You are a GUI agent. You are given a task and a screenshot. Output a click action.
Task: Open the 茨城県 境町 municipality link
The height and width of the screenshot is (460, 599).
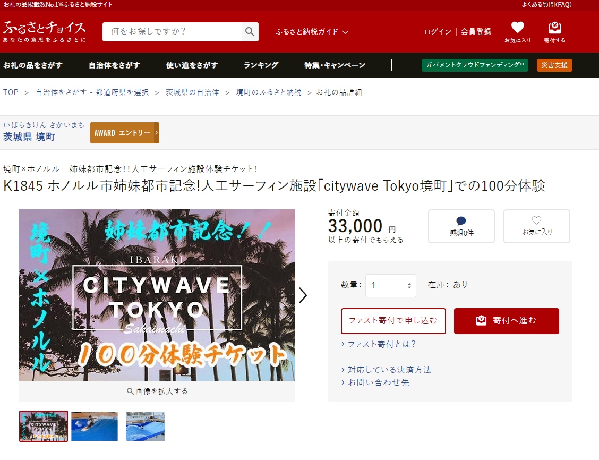pyautogui.click(x=29, y=137)
